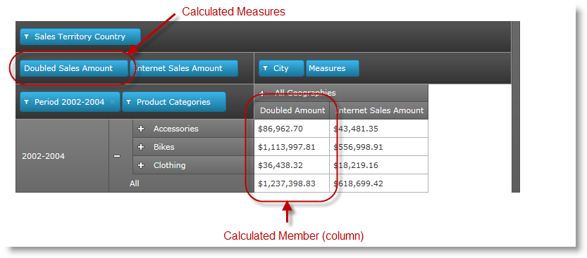Click the 2002-2004 row header
The width and height of the screenshot is (587, 258).
[x=62, y=156]
